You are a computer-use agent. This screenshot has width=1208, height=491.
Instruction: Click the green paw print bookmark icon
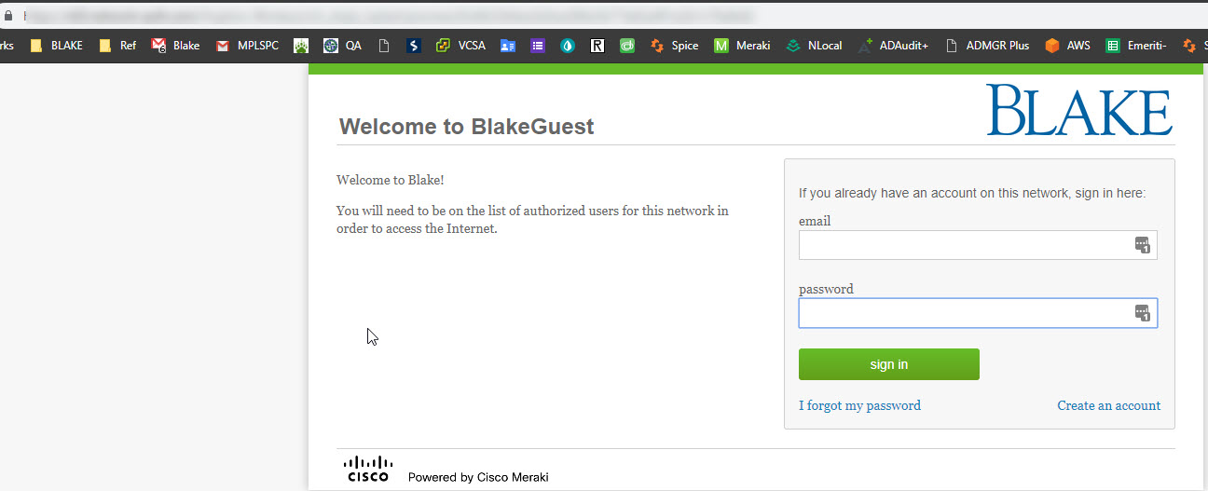pyautogui.click(x=301, y=45)
